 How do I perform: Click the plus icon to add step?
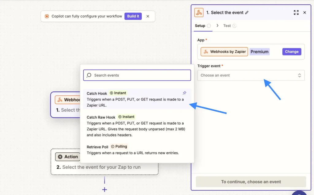[105, 189]
